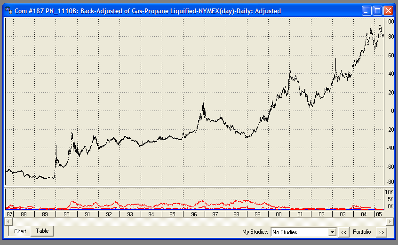The width and height of the screenshot is (398, 245).
Task: Click the horizontal scrollbar track below the timeline
Action: point(198,221)
